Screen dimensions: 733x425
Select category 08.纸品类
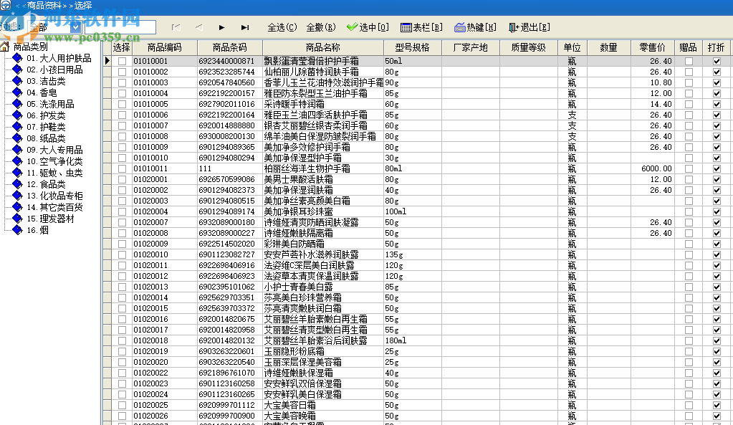tap(46, 138)
